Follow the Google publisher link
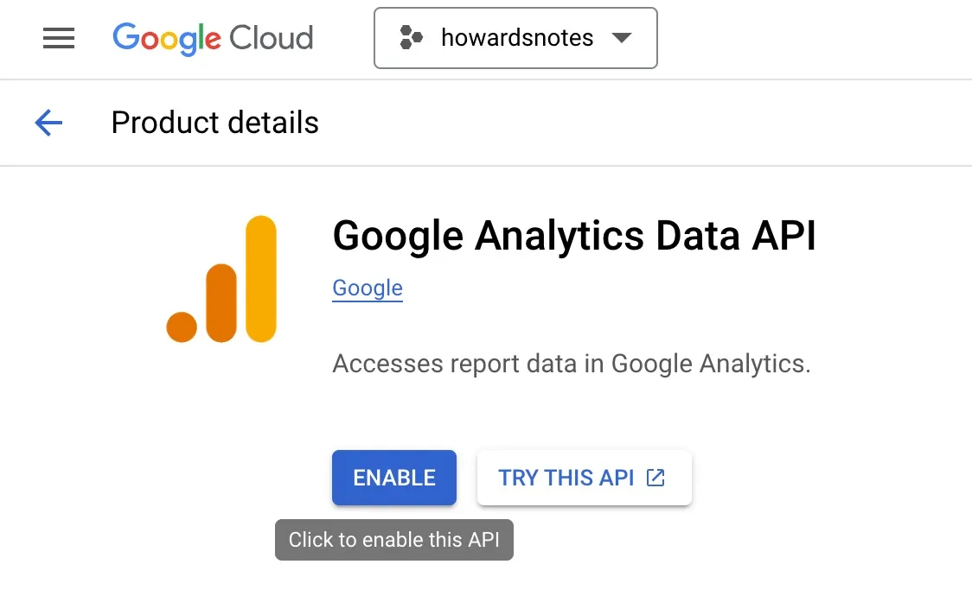Viewport: 972px width, 596px height. click(x=367, y=288)
